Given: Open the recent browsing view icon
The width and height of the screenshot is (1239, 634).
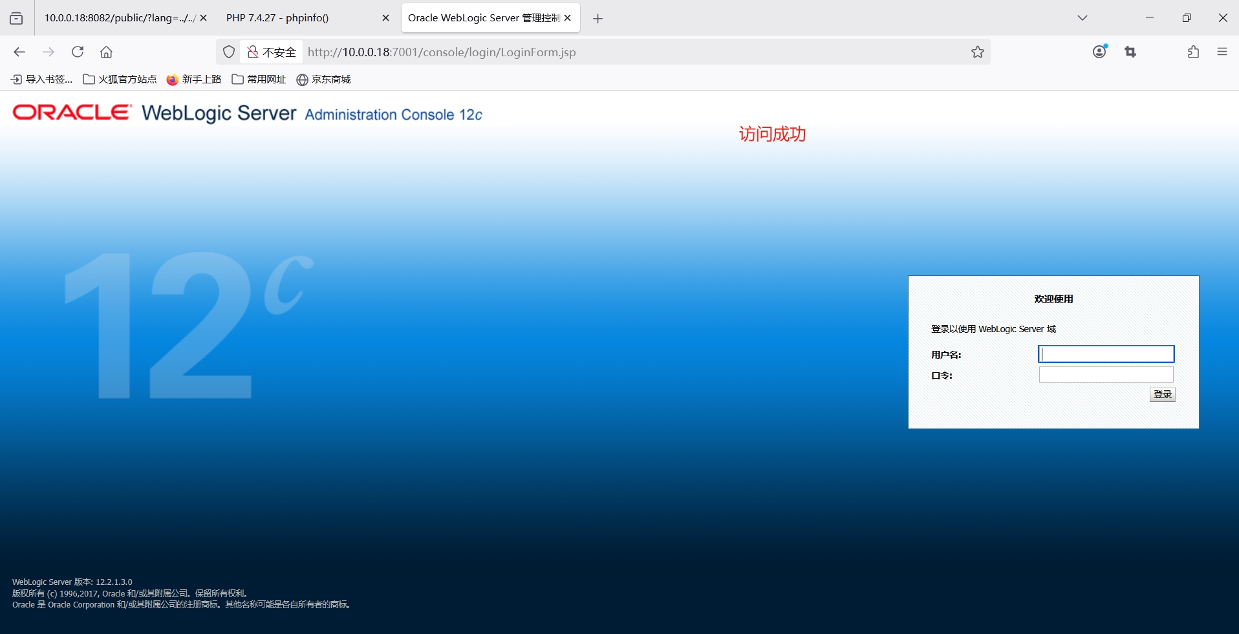Looking at the screenshot, I should (16, 18).
